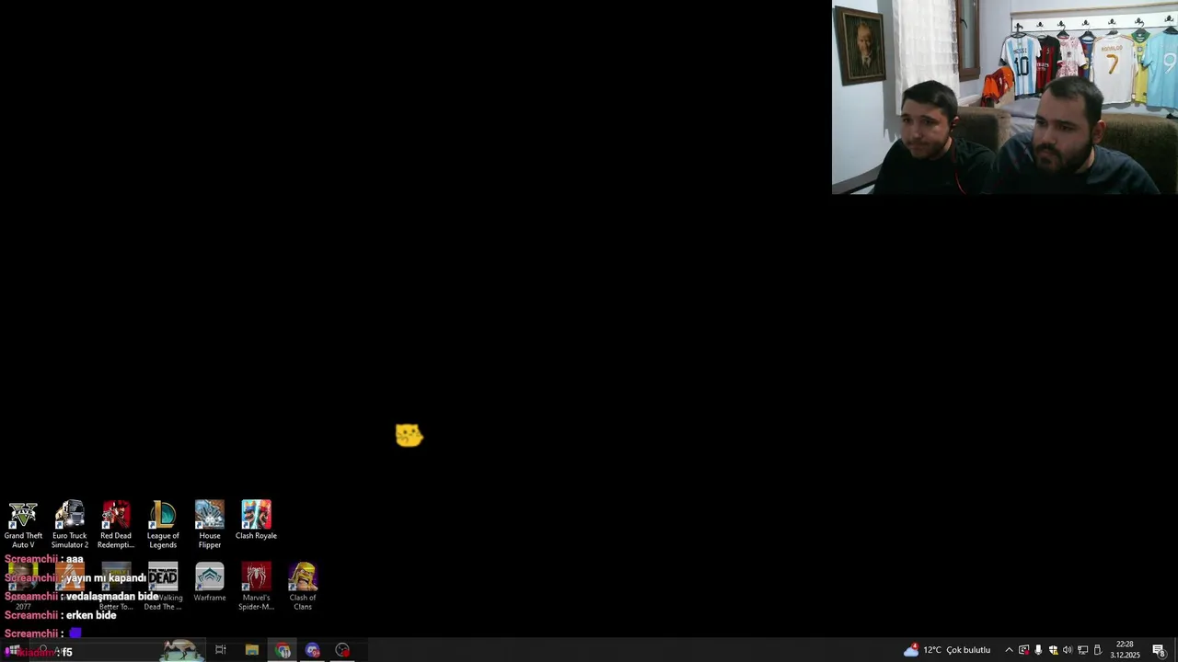Viewport: 1178px width, 662px height.
Task: Launch the Warframe desktop shortcut
Action: (210, 582)
